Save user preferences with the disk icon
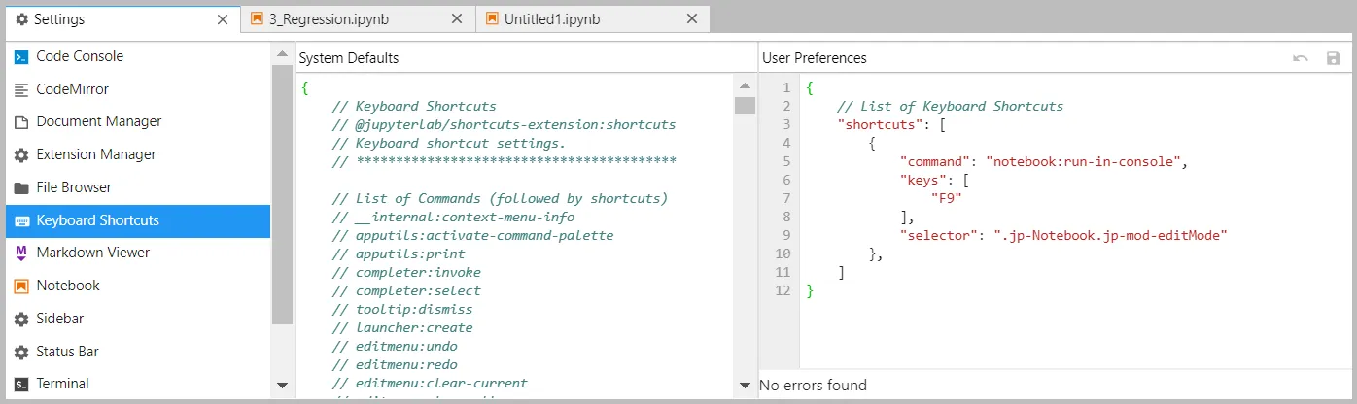The image size is (1357, 404). pyautogui.click(x=1333, y=58)
